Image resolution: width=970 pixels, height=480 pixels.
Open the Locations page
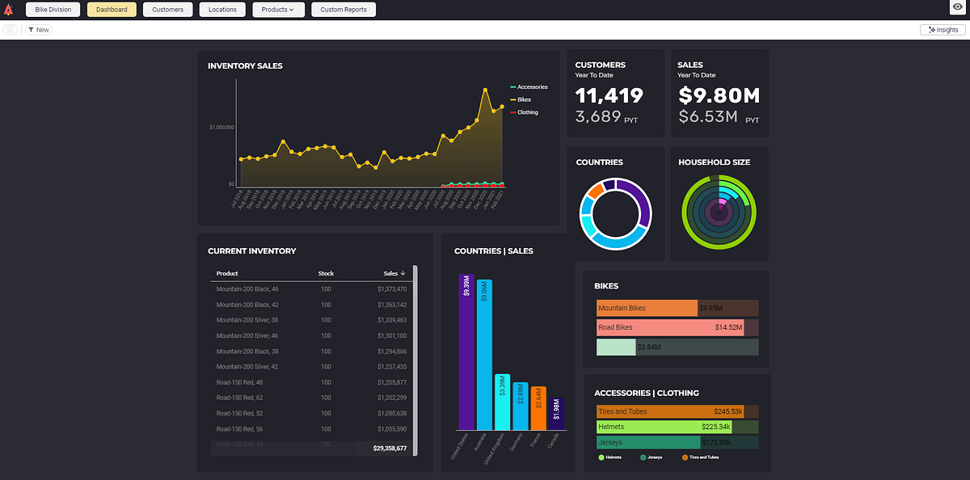coord(222,9)
